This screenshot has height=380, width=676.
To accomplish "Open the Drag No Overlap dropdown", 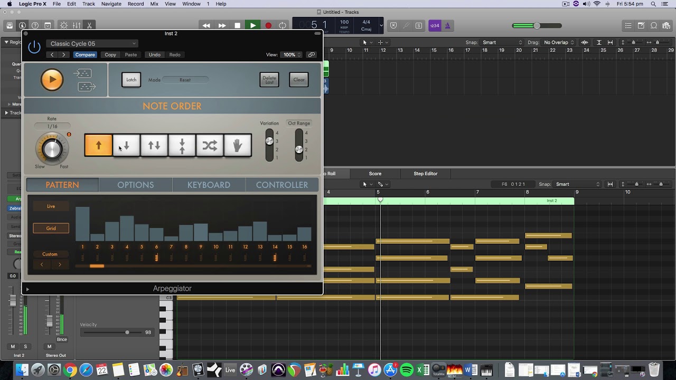I will tap(559, 42).
